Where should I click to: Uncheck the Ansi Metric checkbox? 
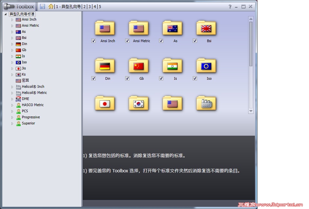click(127, 41)
